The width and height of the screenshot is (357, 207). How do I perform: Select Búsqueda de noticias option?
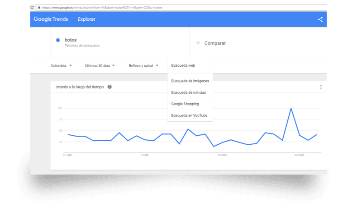click(x=188, y=92)
